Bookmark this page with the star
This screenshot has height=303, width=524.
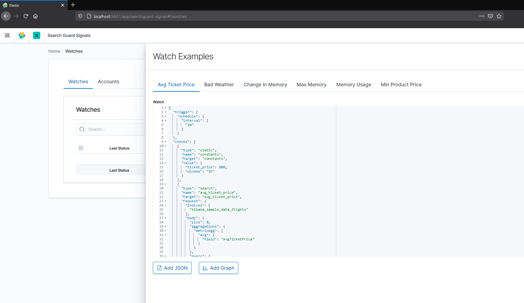point(499,16)
